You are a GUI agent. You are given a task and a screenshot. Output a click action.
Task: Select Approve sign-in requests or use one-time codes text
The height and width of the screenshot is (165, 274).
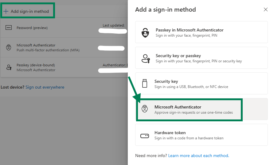(x=194, y=112)
